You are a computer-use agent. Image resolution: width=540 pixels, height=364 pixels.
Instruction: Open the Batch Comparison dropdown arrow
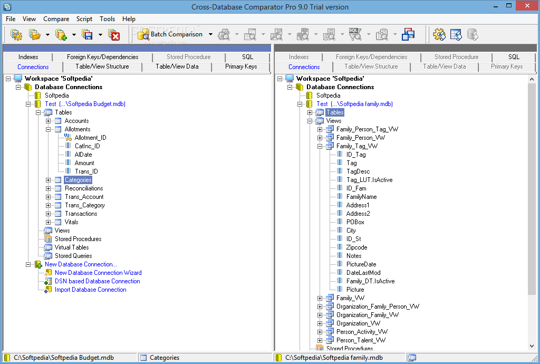point(210,34)
